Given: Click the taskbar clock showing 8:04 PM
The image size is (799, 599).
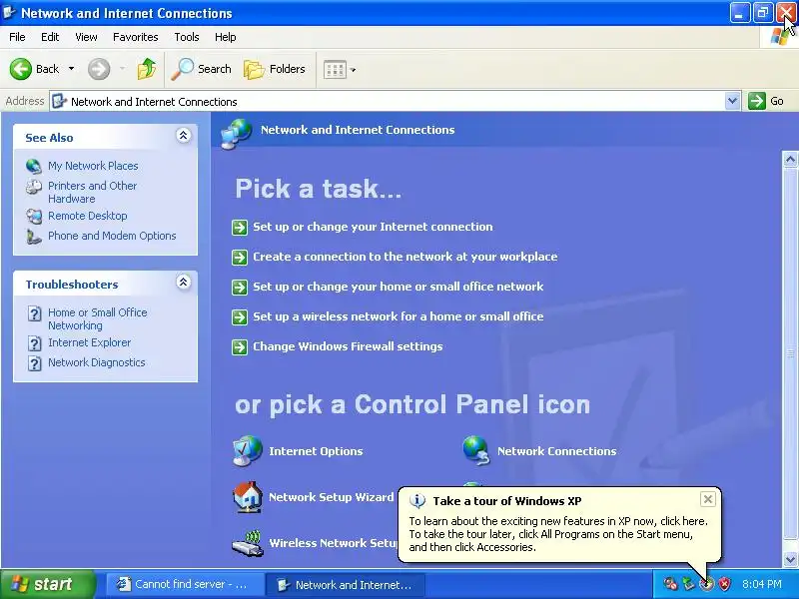Looking at the screenshot, I should [762, 584].
